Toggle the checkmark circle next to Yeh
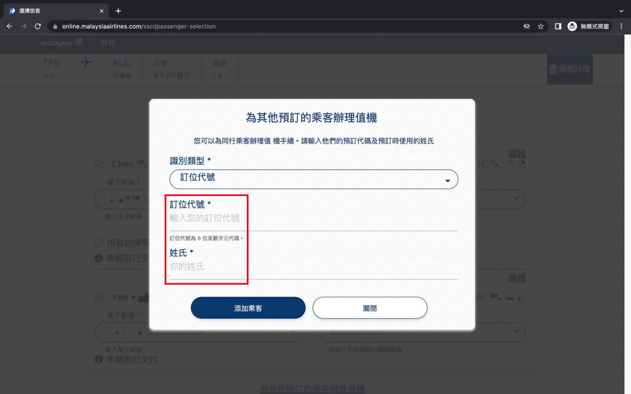This screenshot has height=394, width=631. (x=99, y=297)
